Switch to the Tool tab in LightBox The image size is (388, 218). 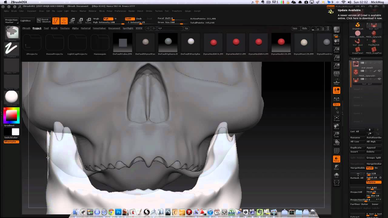pos(46,28)
